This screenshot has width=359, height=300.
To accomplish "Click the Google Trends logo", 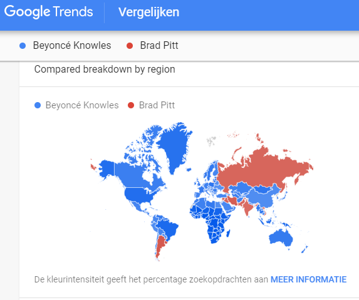I will 48,12.
